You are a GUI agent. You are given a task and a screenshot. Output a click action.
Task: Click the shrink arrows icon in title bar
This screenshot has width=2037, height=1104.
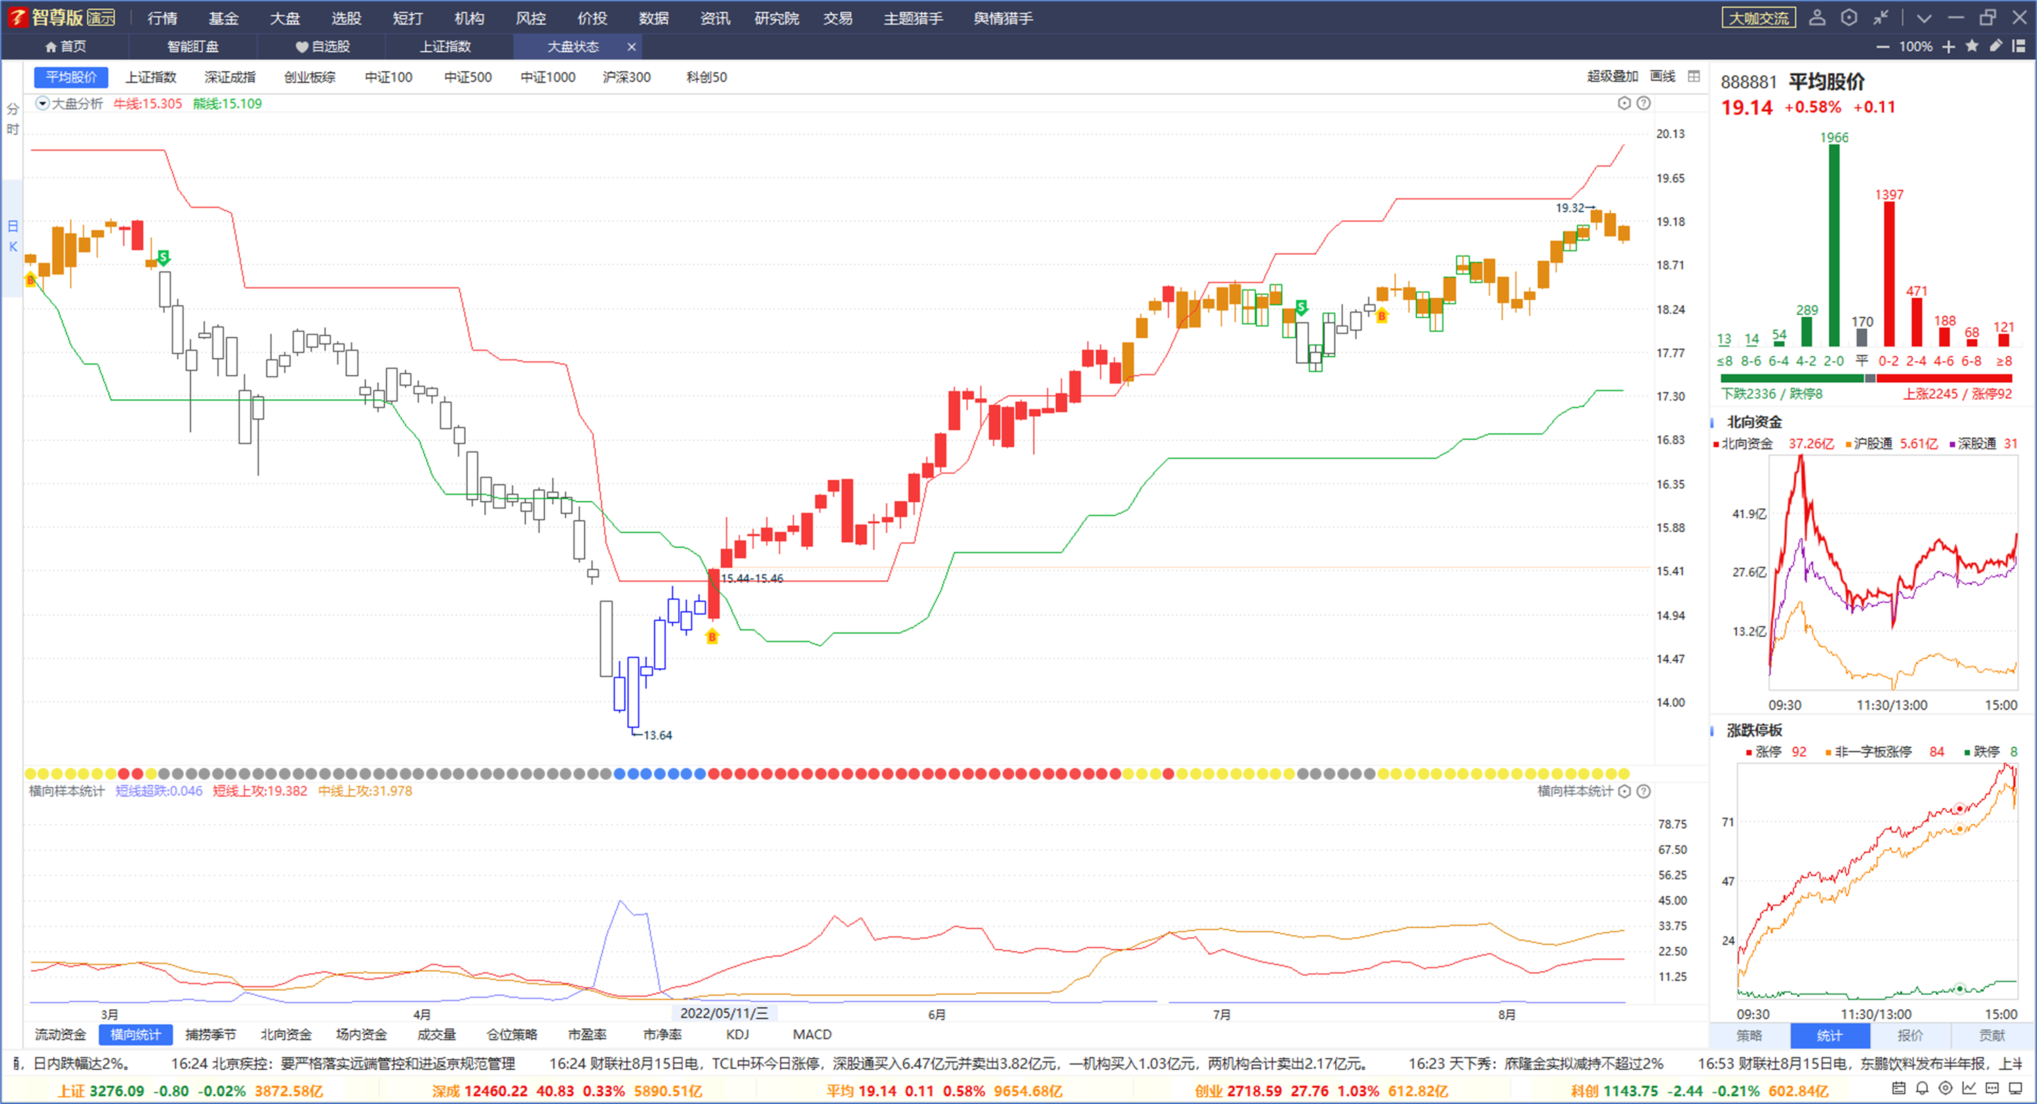pos(1880,18)
